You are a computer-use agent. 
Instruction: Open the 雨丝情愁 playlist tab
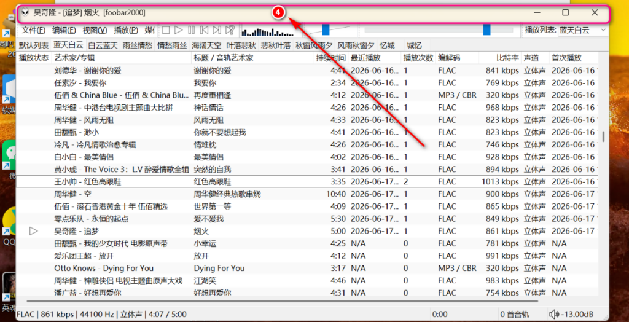[x=138, y=45]
